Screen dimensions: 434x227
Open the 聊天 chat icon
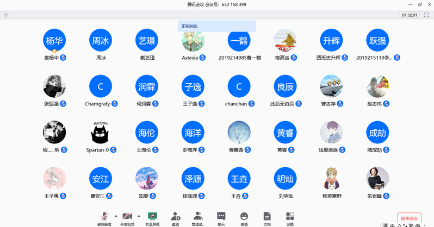pyautogui.click(x=221, y=216)
